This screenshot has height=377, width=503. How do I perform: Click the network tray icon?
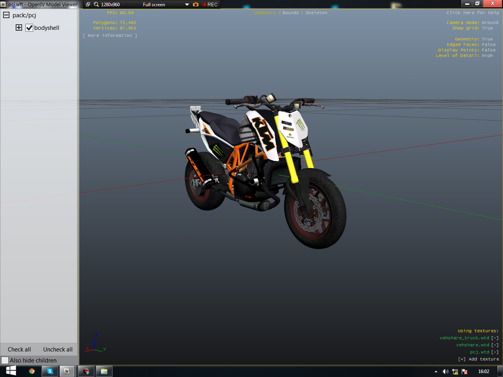pos(455,372)
